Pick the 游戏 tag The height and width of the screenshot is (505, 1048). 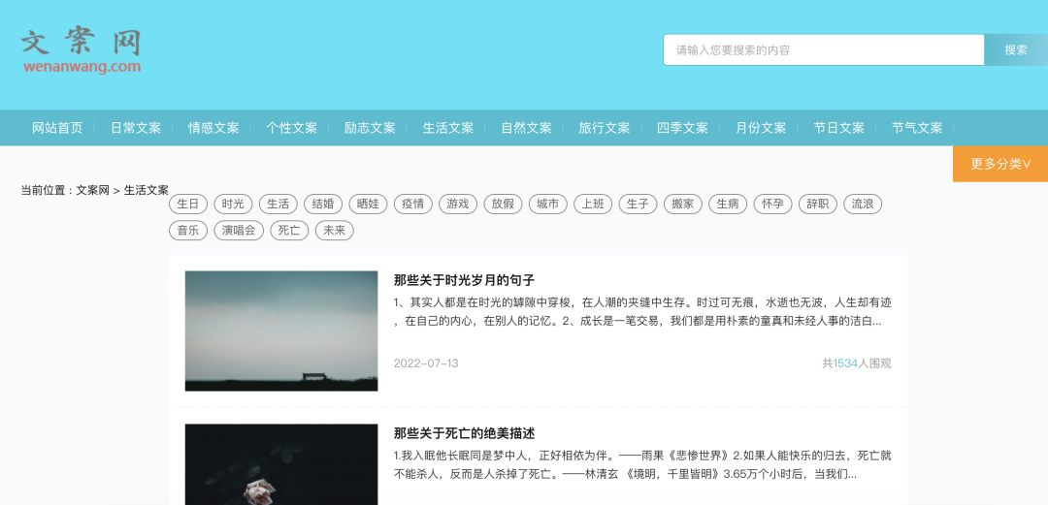pos(458,204)
